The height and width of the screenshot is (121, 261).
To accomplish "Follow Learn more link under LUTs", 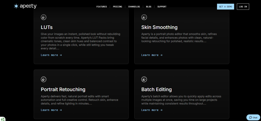I will point(51,55).
